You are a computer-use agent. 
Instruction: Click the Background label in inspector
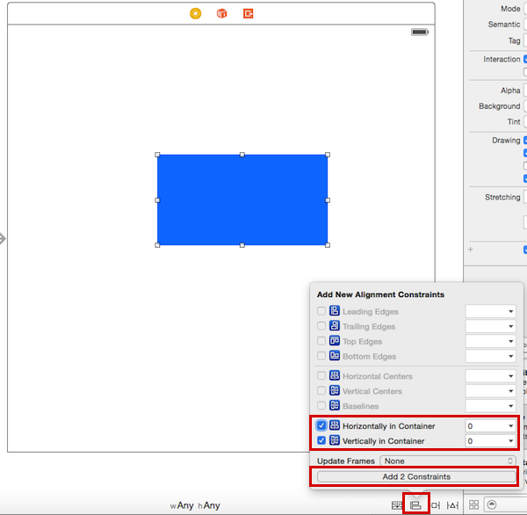point(500,106)
